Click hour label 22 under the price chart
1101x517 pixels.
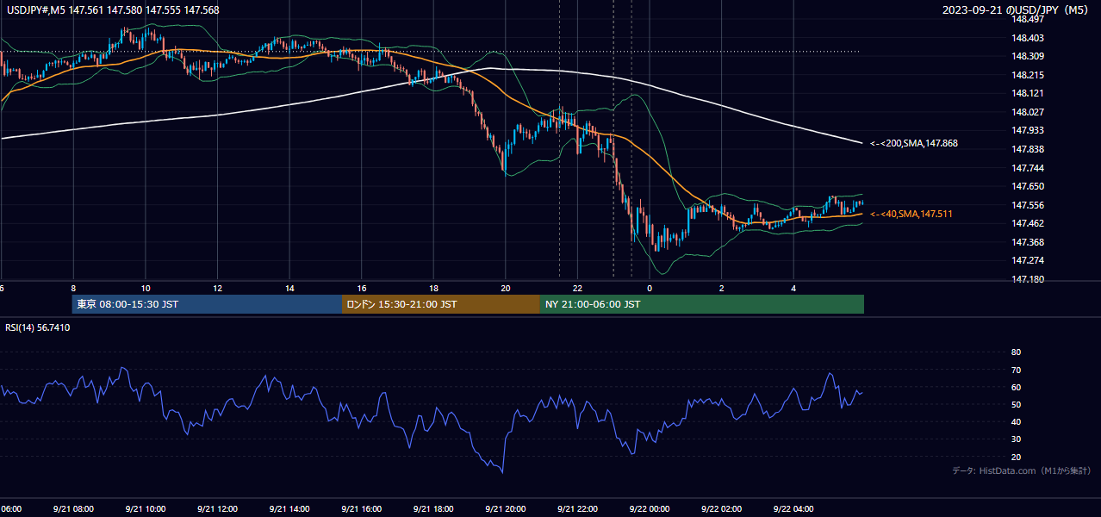(578, 288)
